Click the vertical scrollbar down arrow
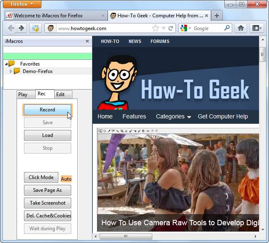This screenshot has width=269, height=243. [263, 229]
